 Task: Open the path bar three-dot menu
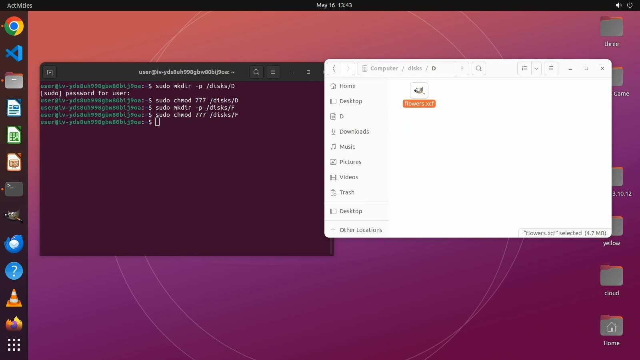462,68
